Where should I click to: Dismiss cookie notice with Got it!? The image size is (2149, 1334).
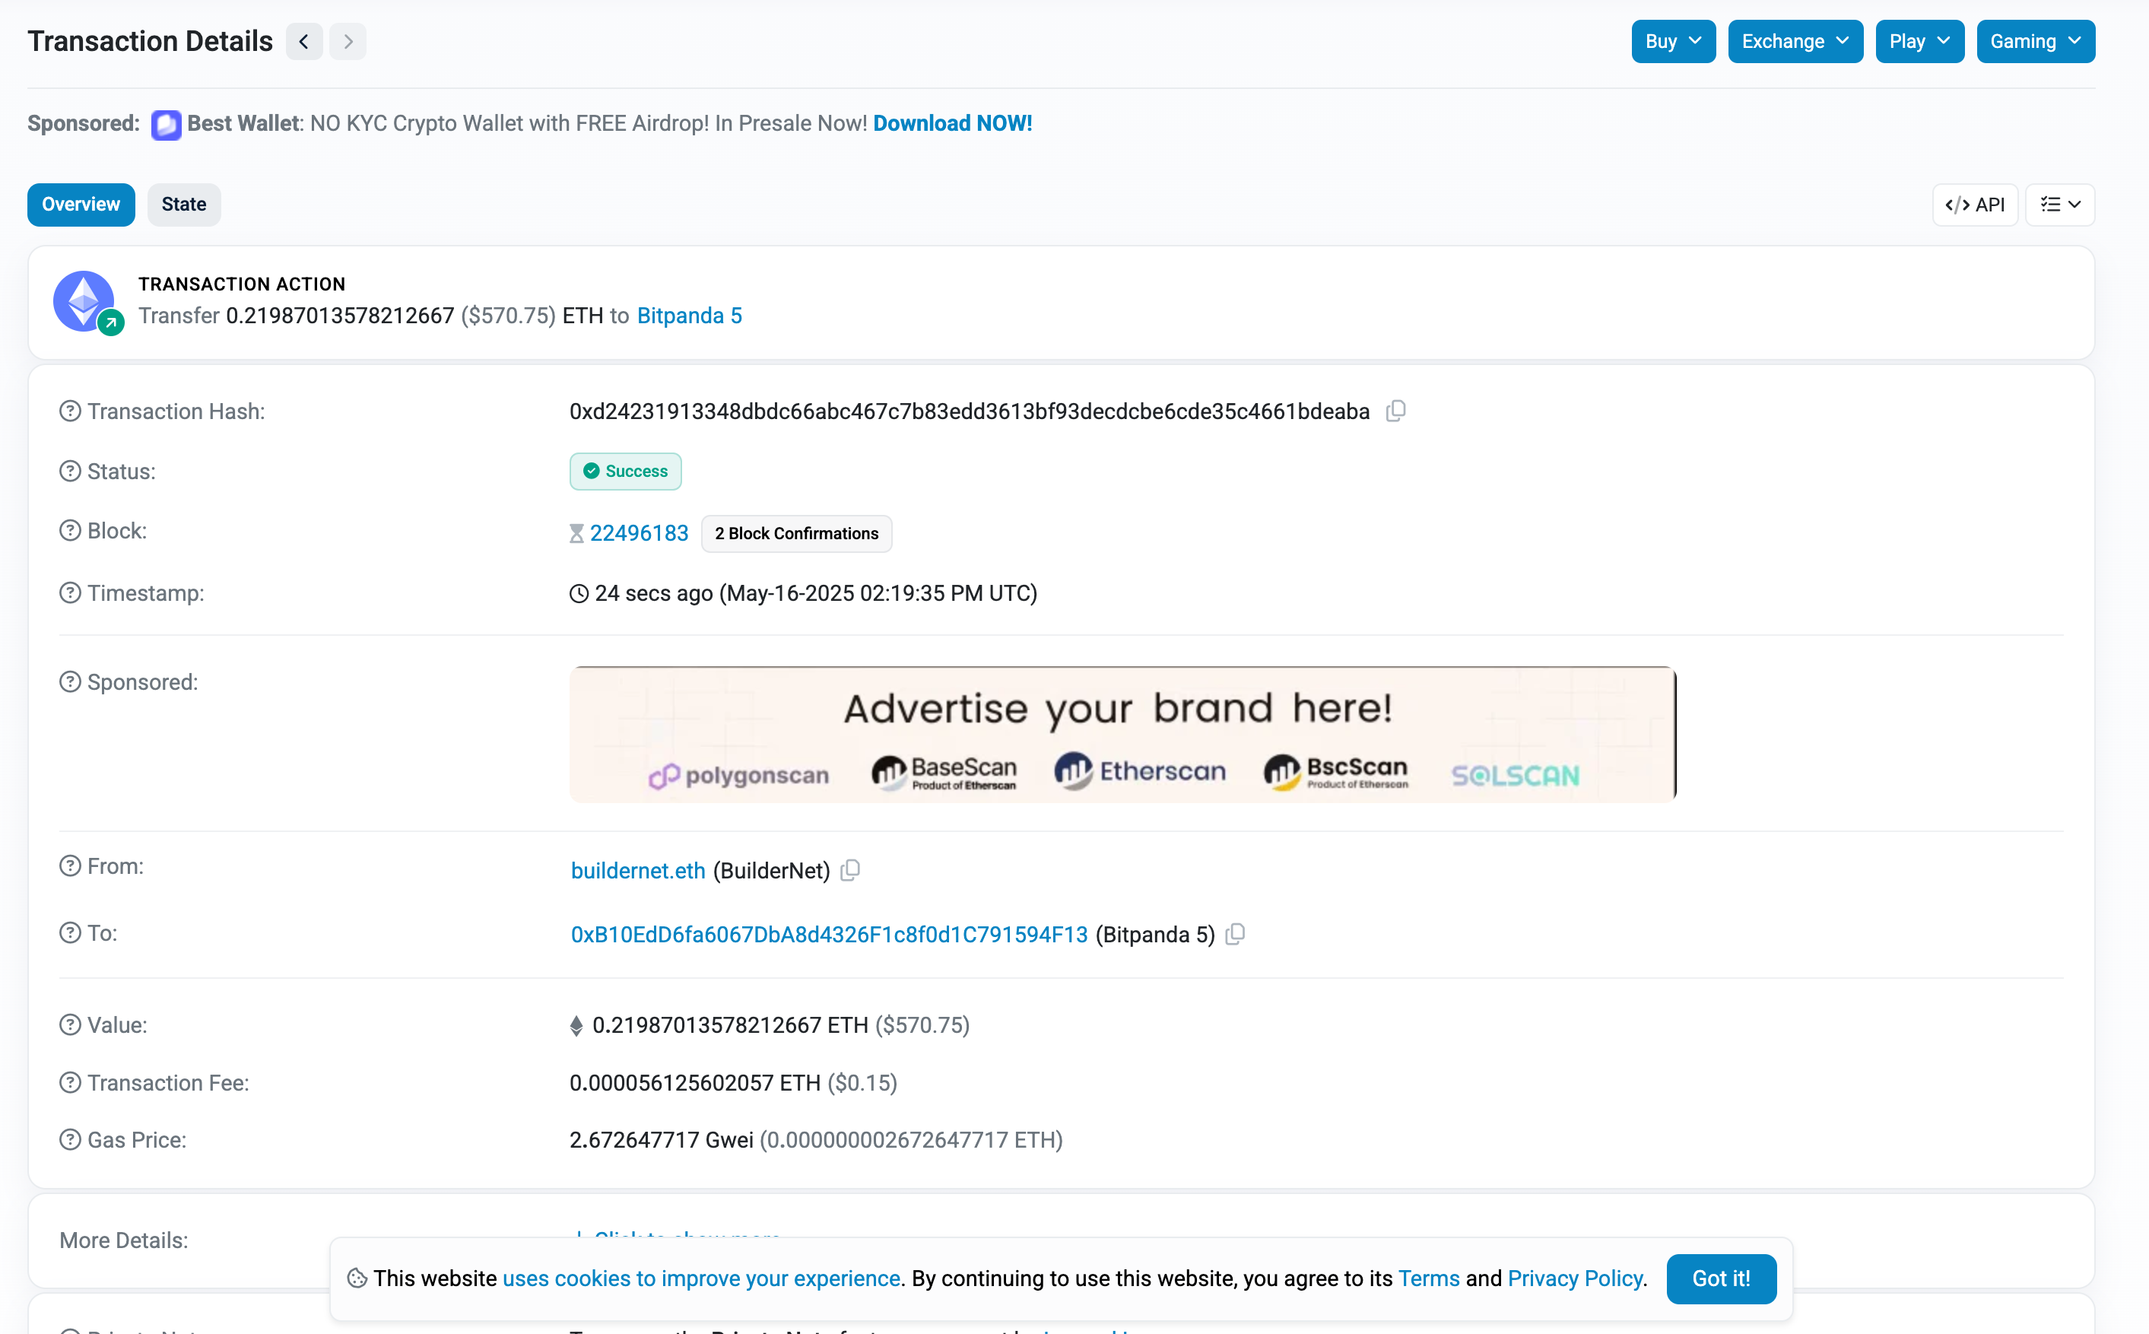[1720, 1278]
